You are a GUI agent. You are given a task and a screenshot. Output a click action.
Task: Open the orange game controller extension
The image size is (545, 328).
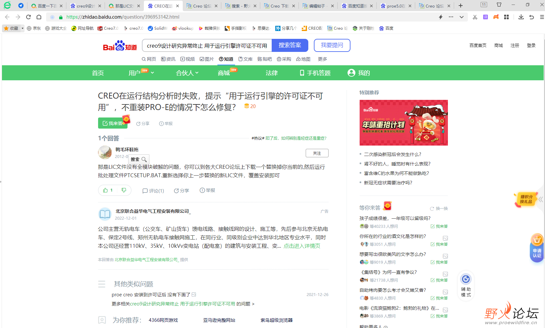click(496, 17)
